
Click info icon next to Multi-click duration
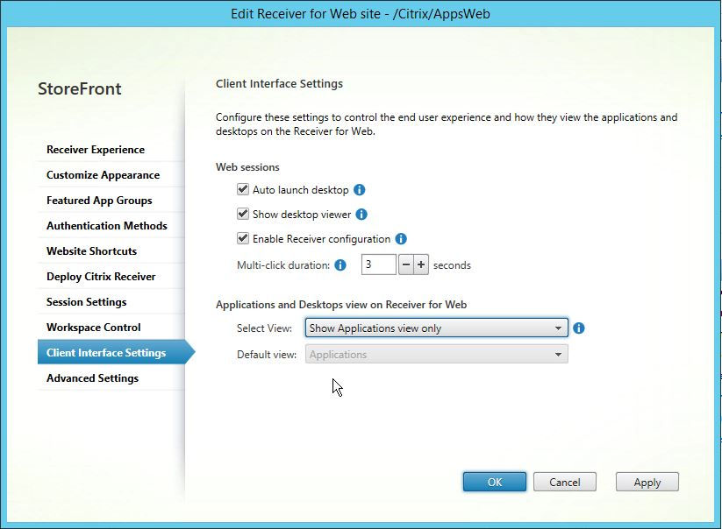coord(340,265)
